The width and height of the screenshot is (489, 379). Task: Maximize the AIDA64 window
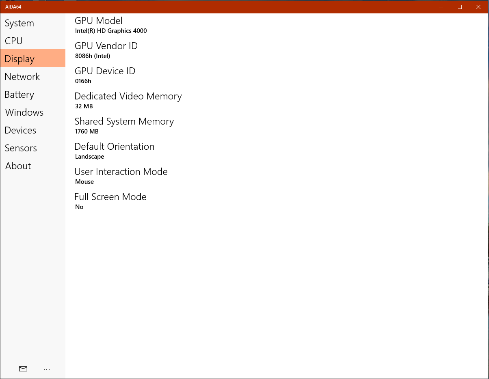[460, 7]
